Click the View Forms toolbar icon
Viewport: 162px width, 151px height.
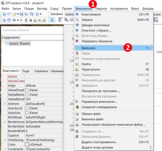[9, 20]
